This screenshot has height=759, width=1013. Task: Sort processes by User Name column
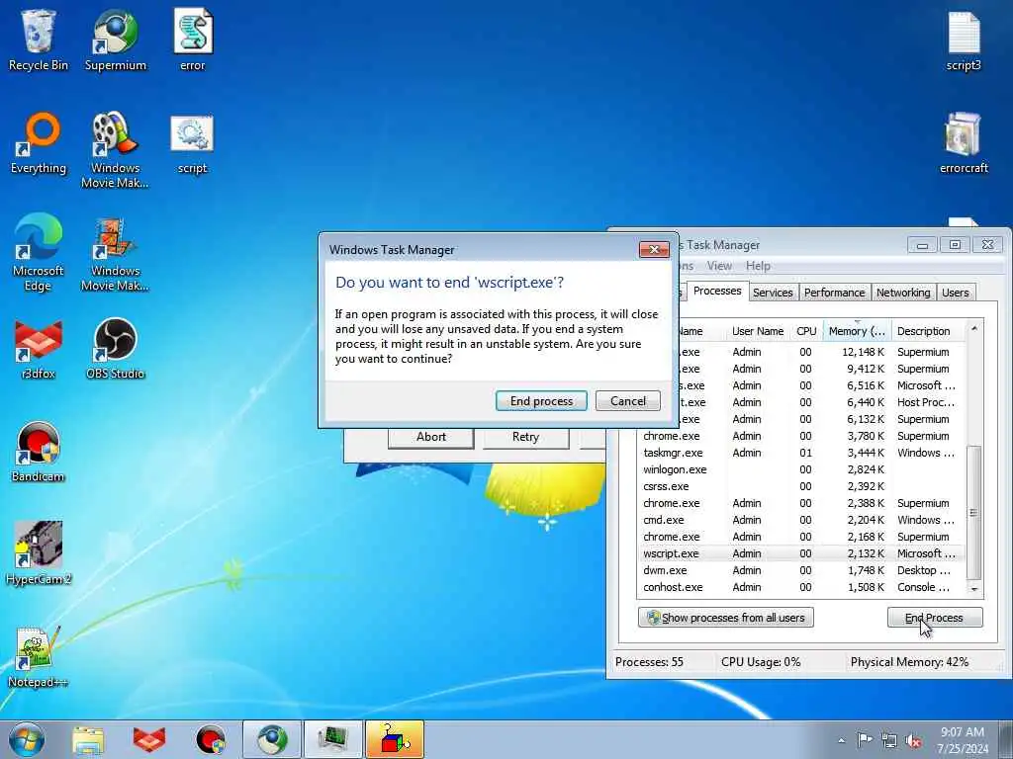click(x=757, y=331)
